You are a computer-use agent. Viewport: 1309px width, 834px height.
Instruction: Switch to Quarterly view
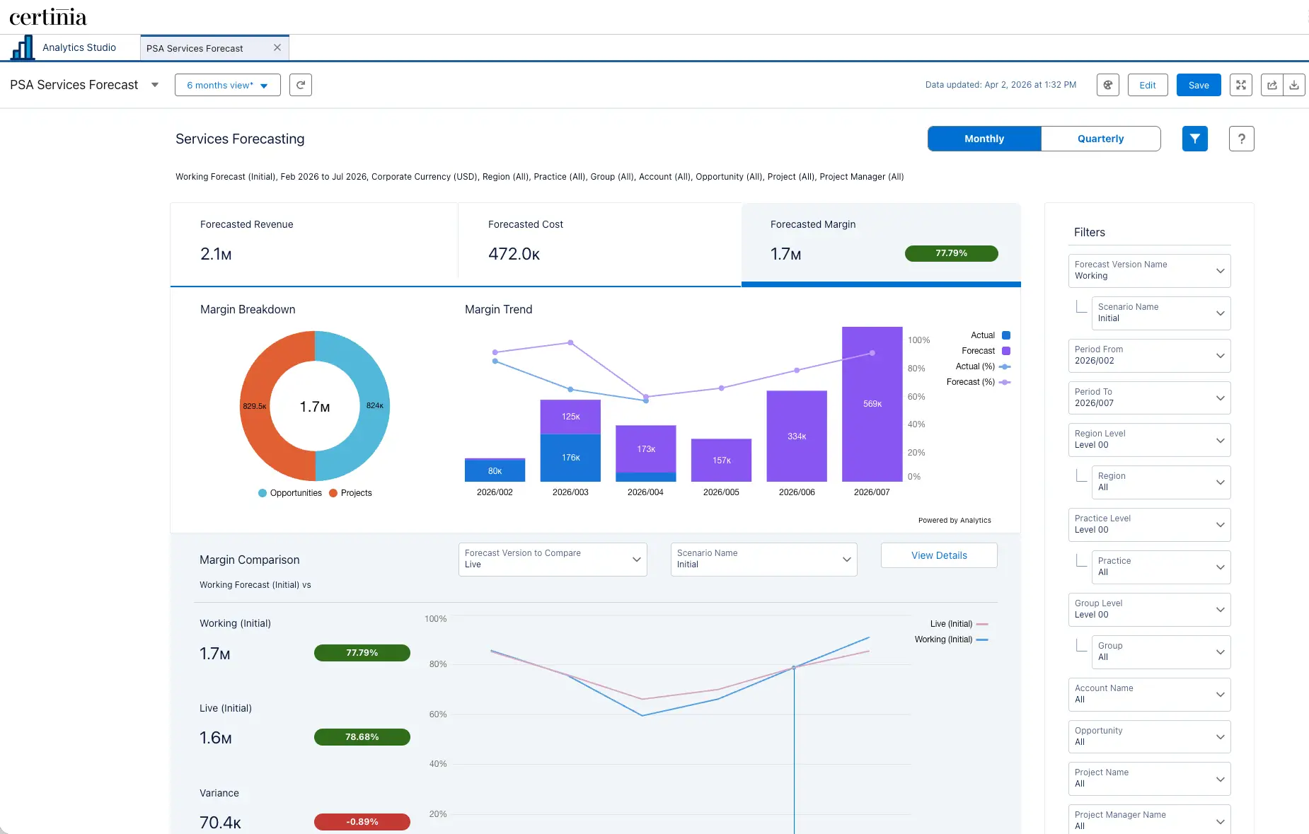[x=1100, y=139]
